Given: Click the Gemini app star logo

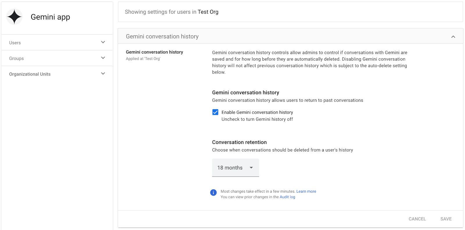Looking at the screenshot, I should (14, 17).
